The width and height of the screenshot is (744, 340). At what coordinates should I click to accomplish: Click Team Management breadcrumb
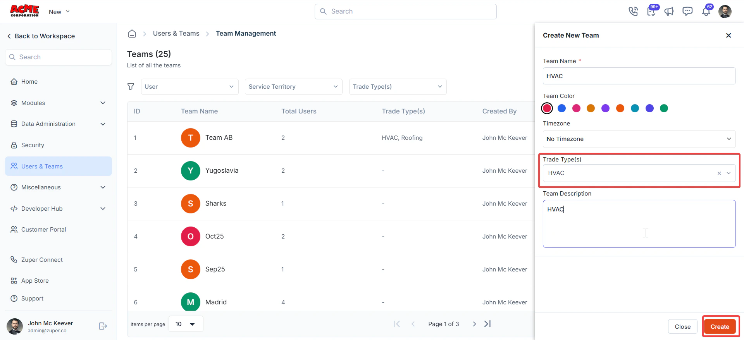[x=246, y=34]
